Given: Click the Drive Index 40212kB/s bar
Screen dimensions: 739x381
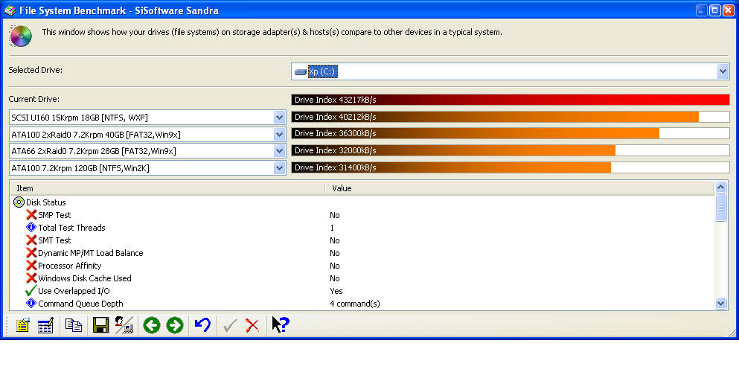Looking at the screenshot, I should coord(511,117).
